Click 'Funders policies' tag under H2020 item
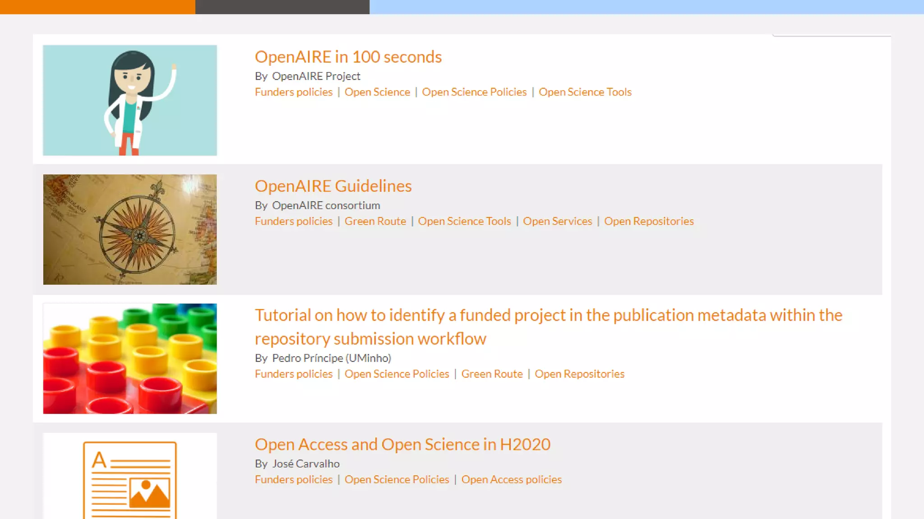This screenshot has width=924, height=519. (293, 479)
